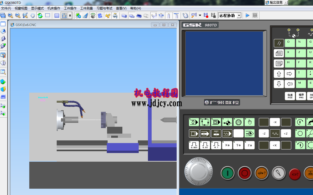Click the red emergency stop round button

295,174
